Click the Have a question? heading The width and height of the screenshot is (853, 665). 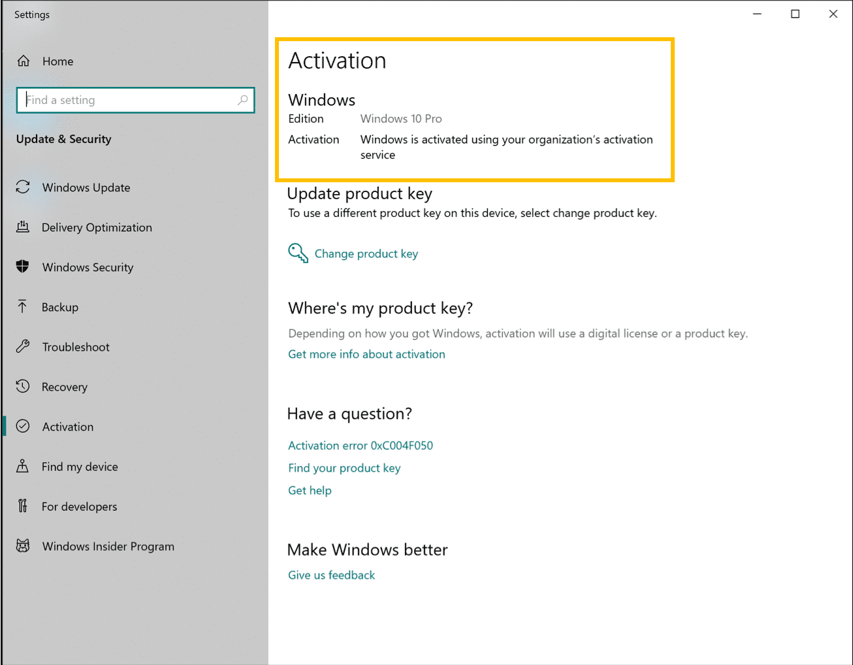(349, 414)
